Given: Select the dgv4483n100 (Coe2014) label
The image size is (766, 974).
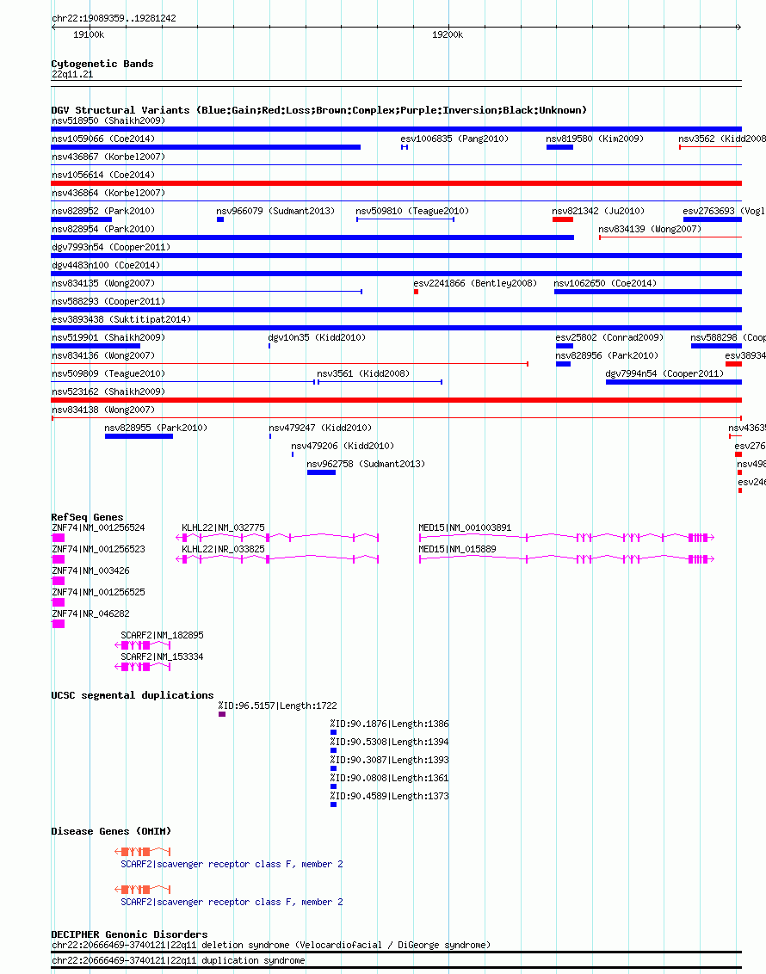Looking at the screenshot, I should point(106,265).
